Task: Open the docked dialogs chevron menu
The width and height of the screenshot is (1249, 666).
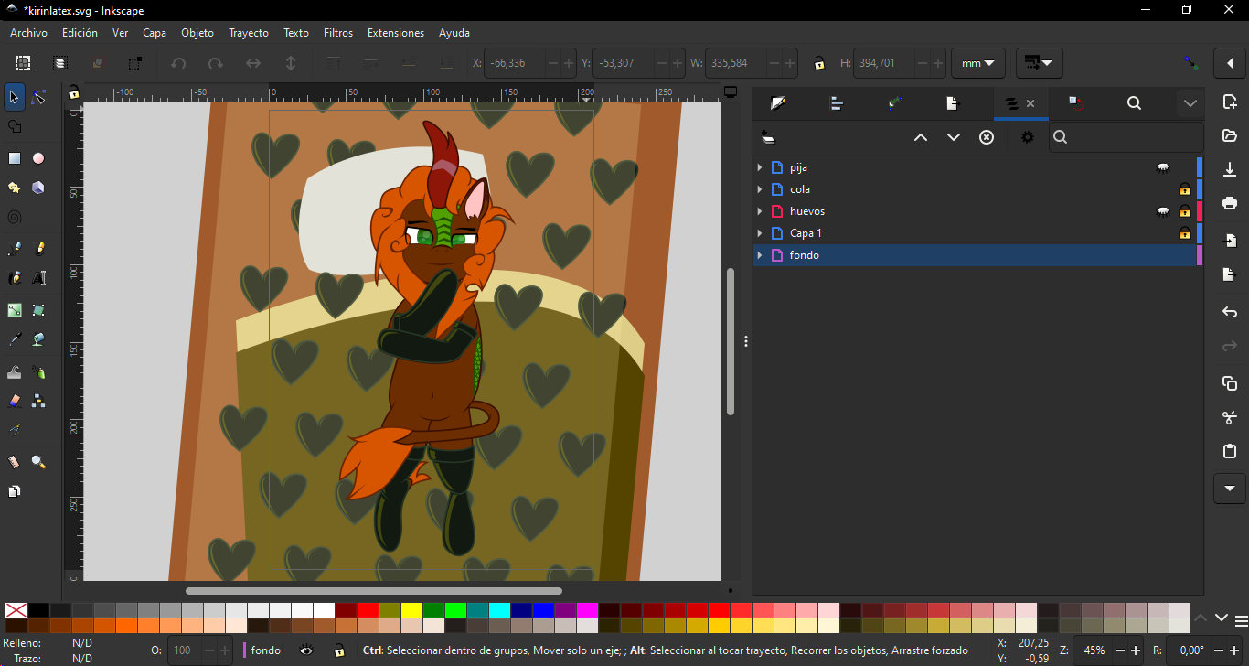Action: coord(1190,103)
